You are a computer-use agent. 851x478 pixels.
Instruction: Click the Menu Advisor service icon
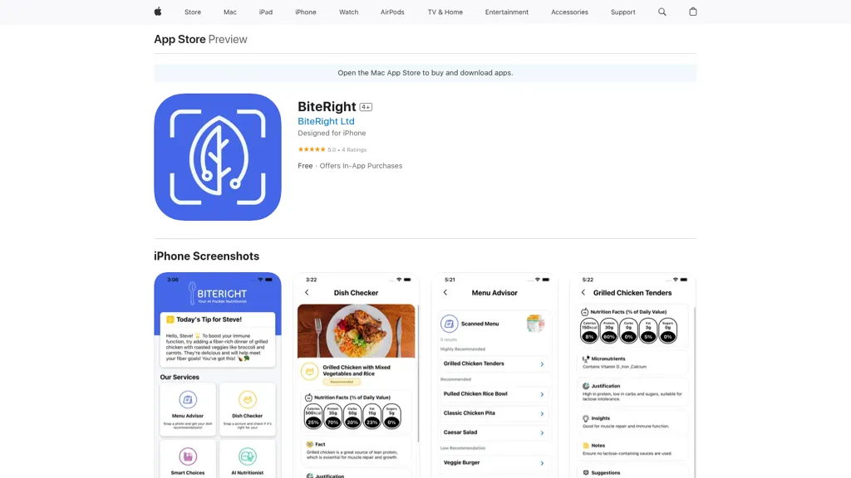(x=188, y=400)
